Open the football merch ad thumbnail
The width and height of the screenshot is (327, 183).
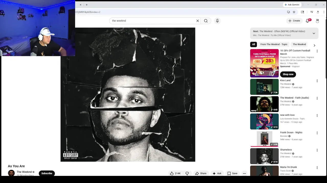pyautogui.click(x=264, y=63)
